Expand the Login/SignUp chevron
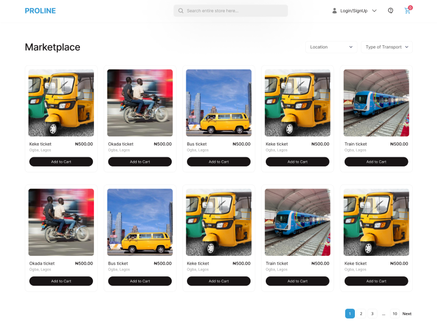Screen dimensions: 437x334 click(x=374, y=11)
